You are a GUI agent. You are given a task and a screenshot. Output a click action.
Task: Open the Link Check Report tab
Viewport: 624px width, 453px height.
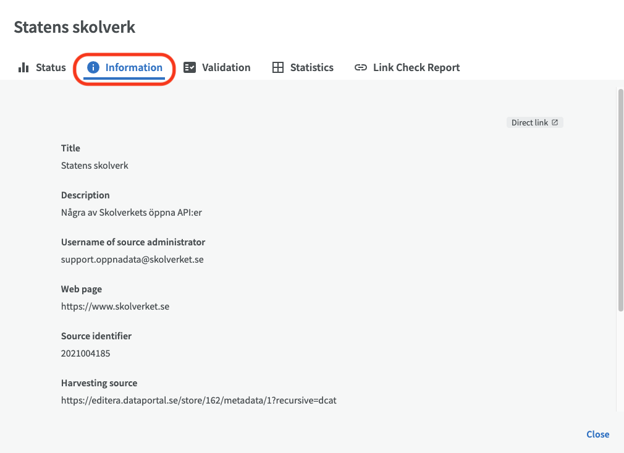pyautogui.click(x=416, y=67)
